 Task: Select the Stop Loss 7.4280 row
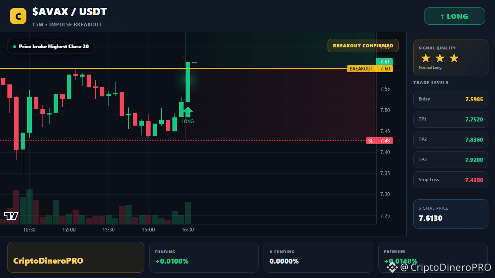point(450,180)
